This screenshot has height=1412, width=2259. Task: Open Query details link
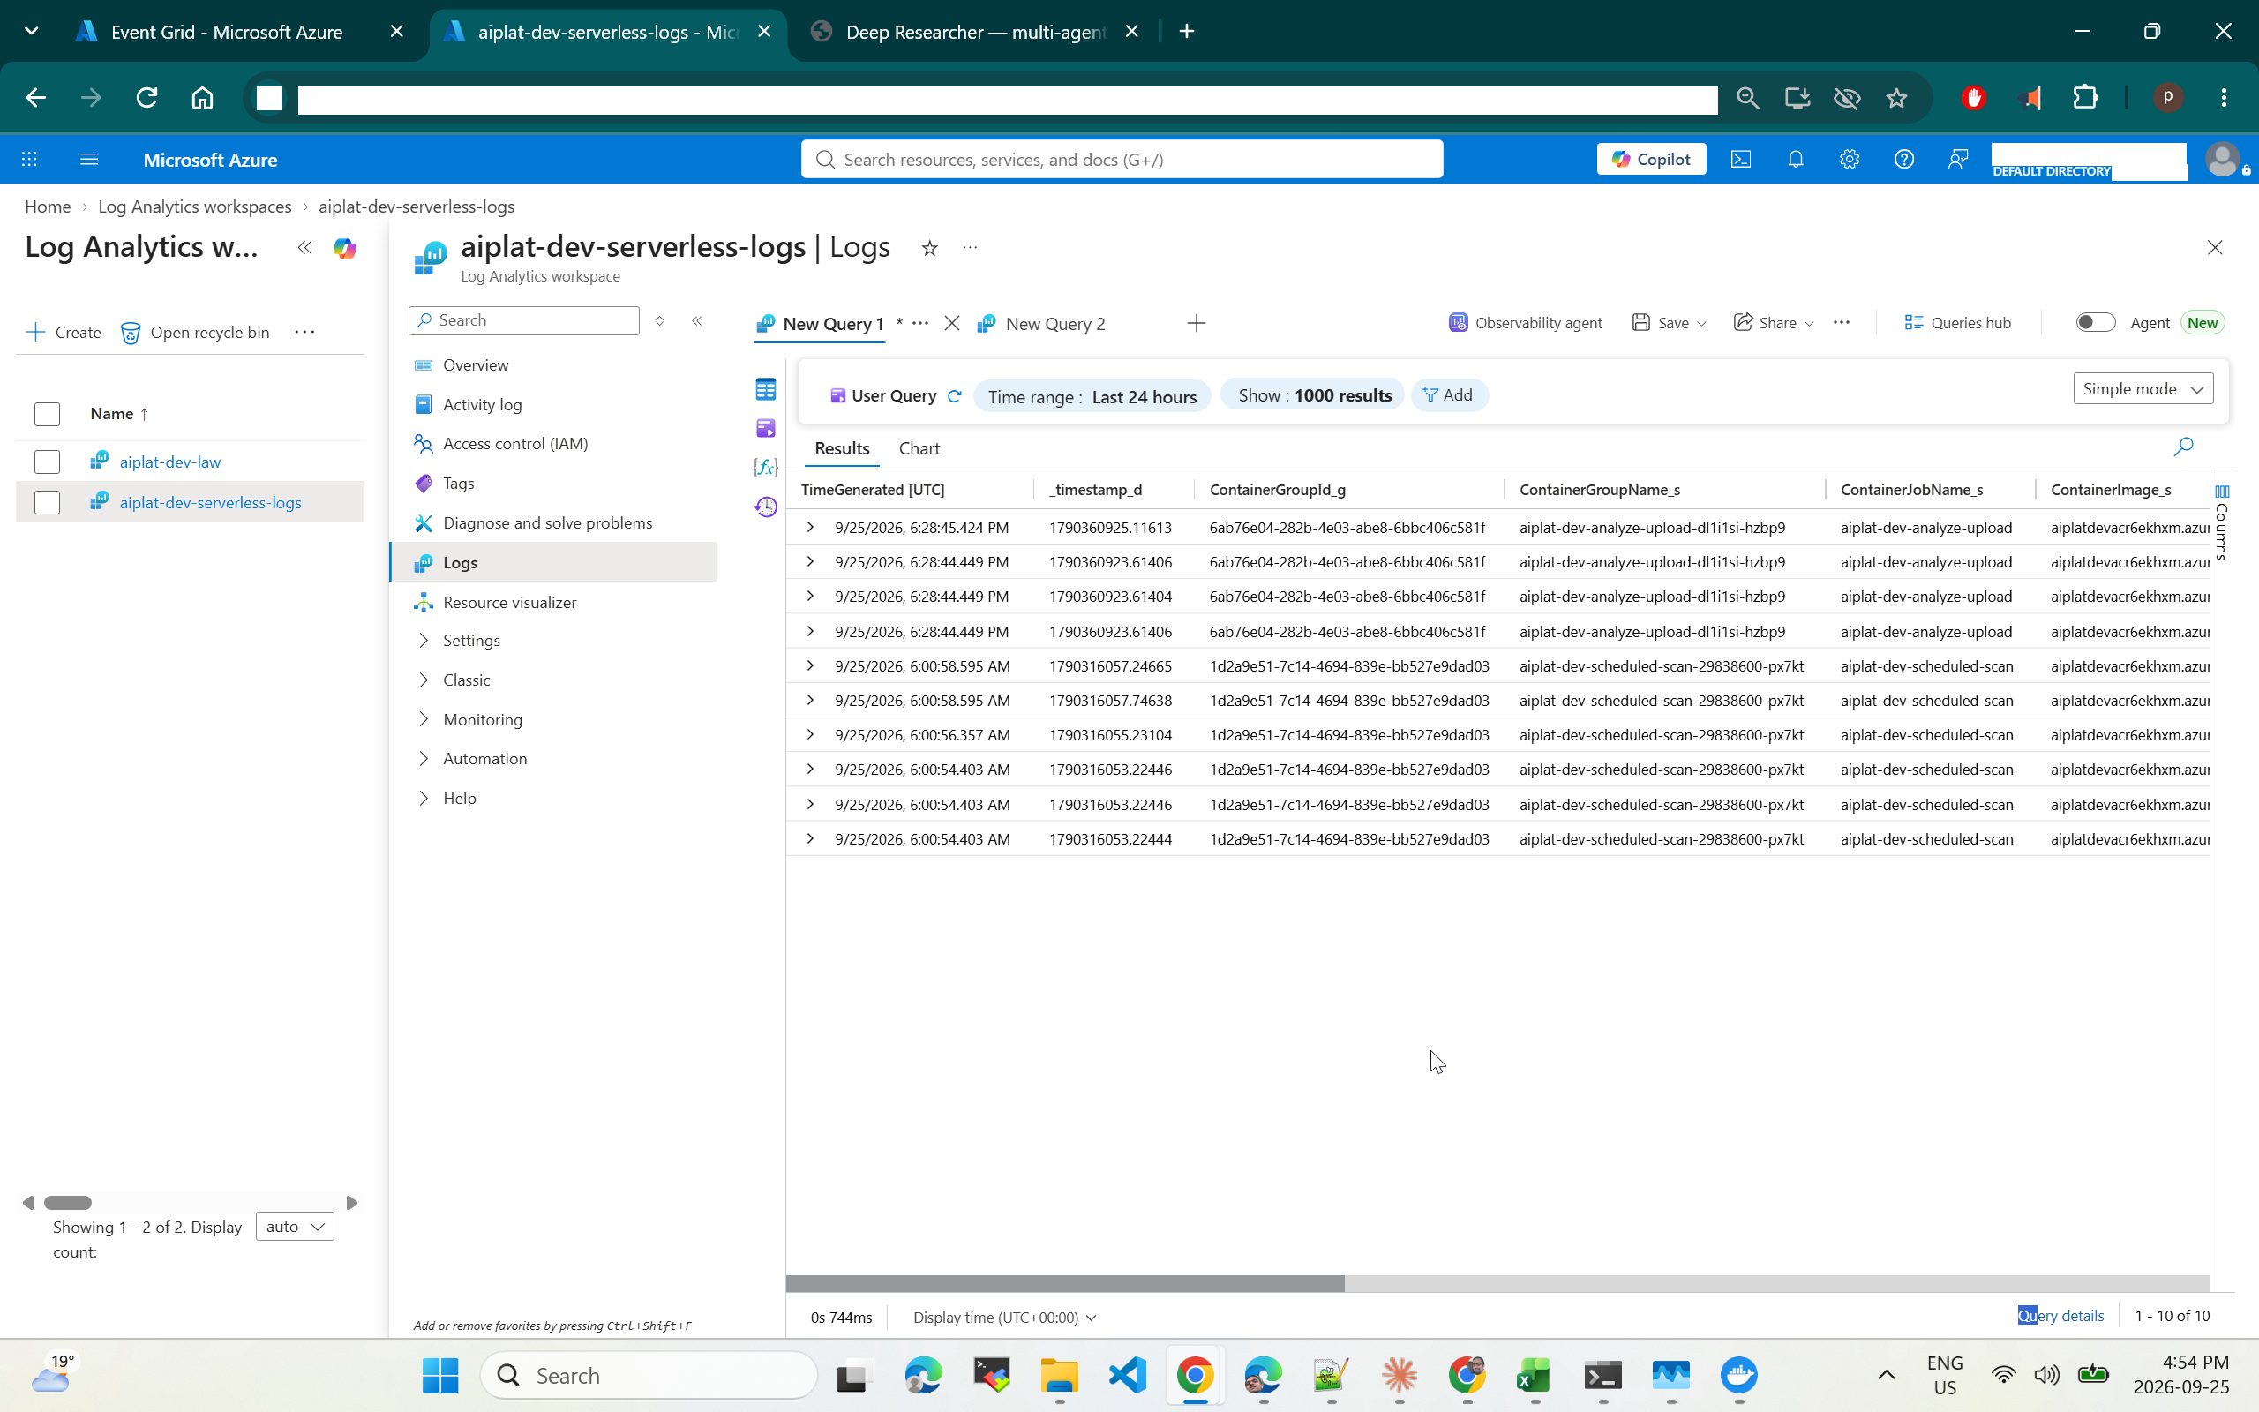[2061, 1315]
